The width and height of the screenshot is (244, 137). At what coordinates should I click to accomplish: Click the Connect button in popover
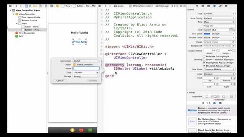click(x=93, y=81)
